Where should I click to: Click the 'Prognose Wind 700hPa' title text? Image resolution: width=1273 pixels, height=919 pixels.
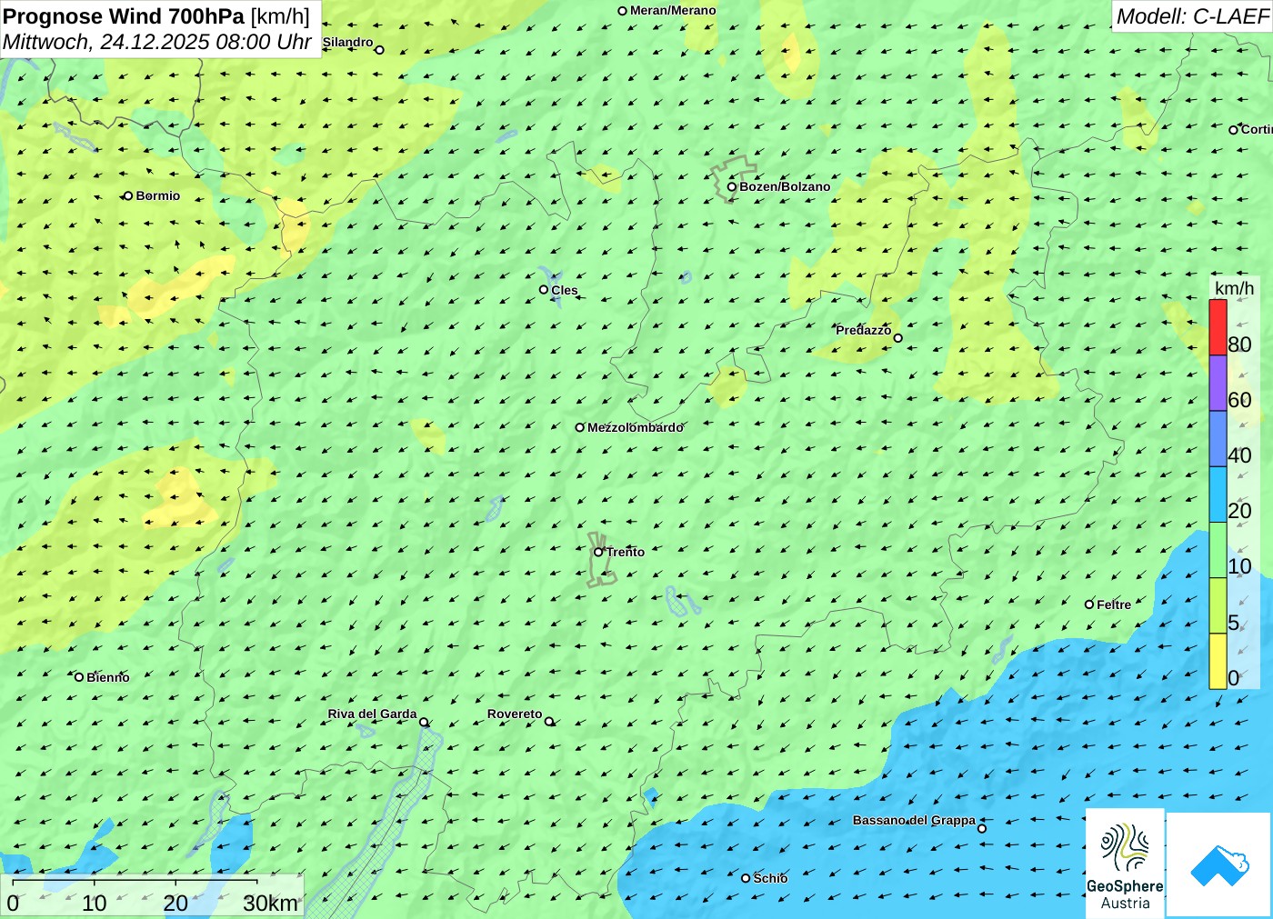point(124,16)
